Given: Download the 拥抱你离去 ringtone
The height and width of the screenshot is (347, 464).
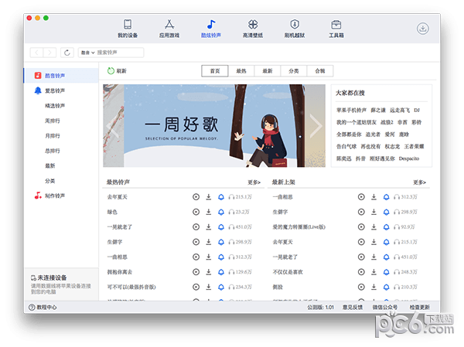Looking at the screenshot, I should (209, 272).
